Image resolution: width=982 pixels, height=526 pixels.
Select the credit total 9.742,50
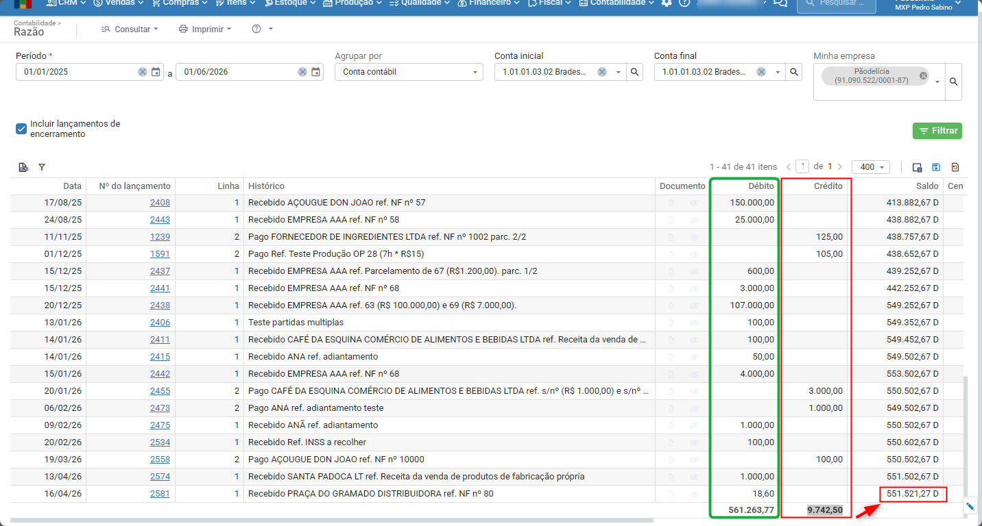(x=825, y=510)
